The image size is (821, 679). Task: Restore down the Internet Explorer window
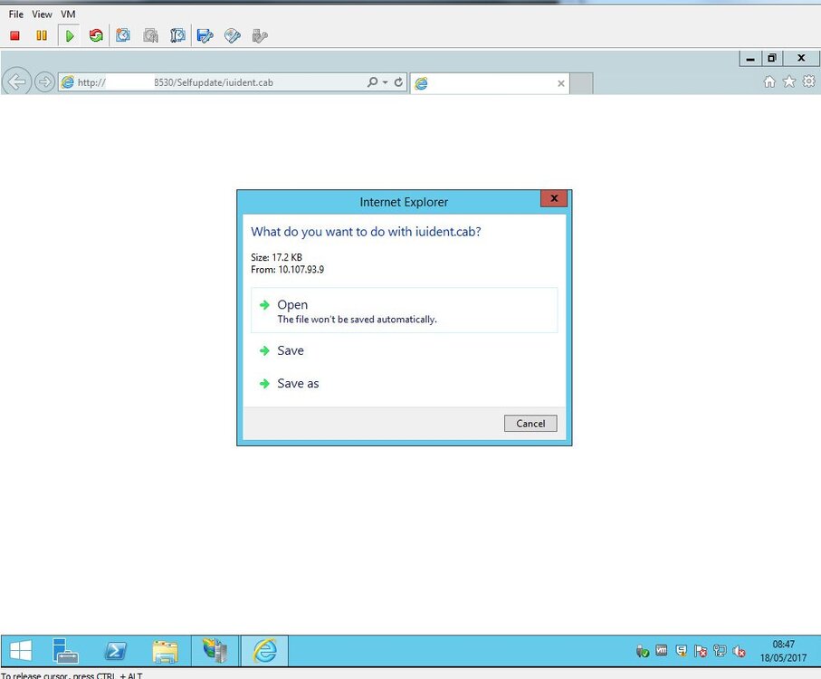click(x=772, y=58)
